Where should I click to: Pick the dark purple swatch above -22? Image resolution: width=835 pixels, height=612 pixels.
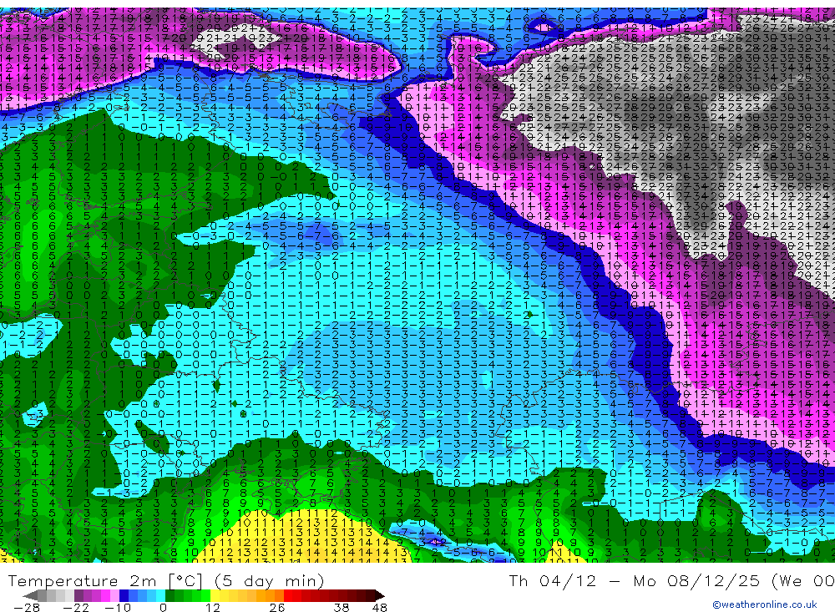pyautogui.click(x=78, y=595)
